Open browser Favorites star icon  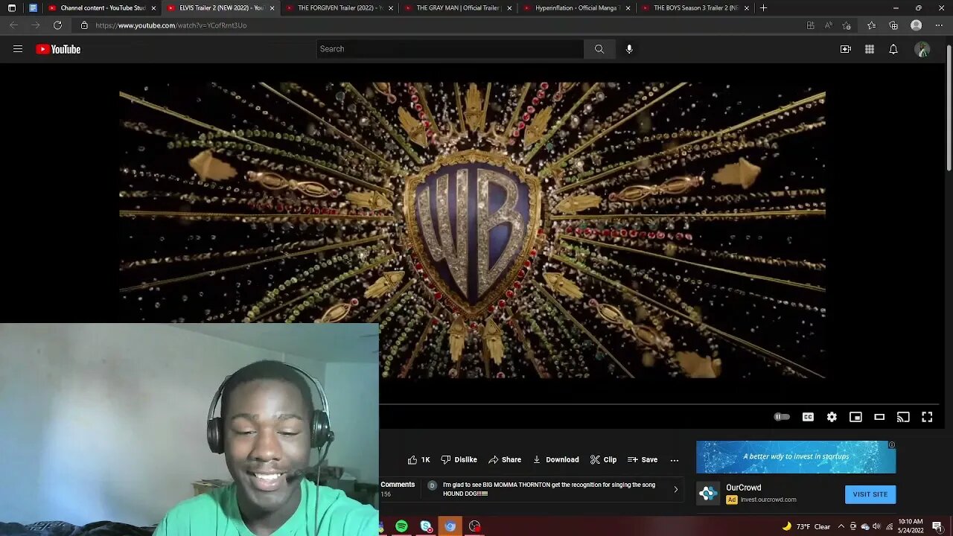click(872, 25)
